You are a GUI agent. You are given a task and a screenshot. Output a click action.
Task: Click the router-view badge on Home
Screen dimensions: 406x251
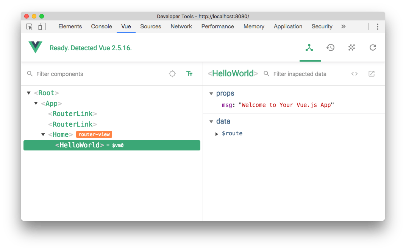click(x=94, y=134)
